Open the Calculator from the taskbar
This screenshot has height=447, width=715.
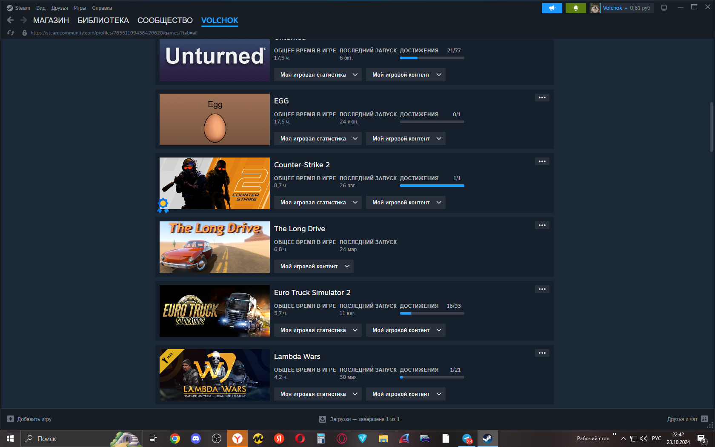(321, 438)
